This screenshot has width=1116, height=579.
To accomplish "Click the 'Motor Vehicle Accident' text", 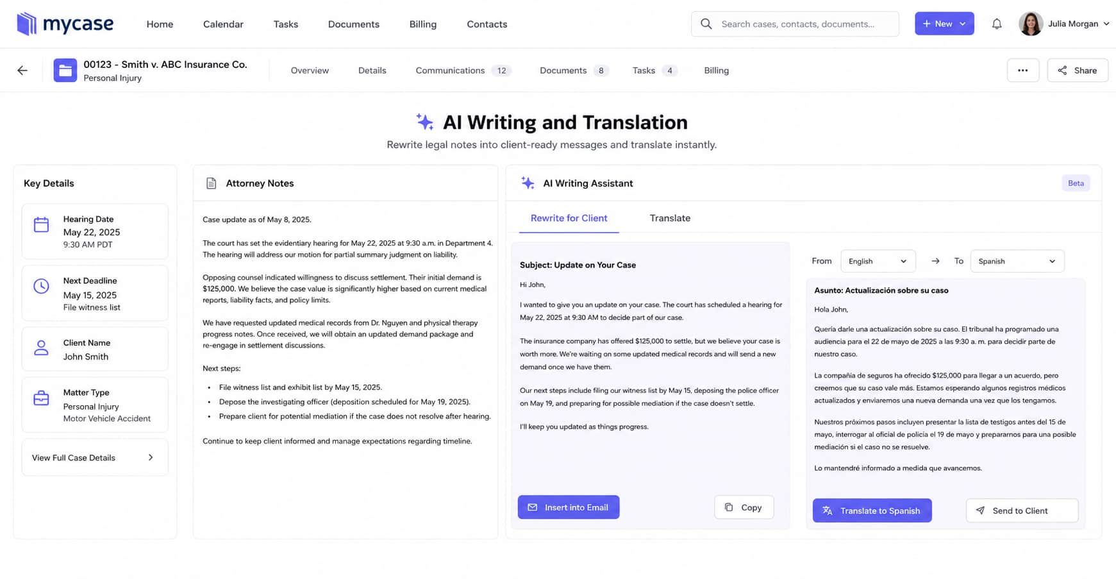I will (x=107, y=419).
